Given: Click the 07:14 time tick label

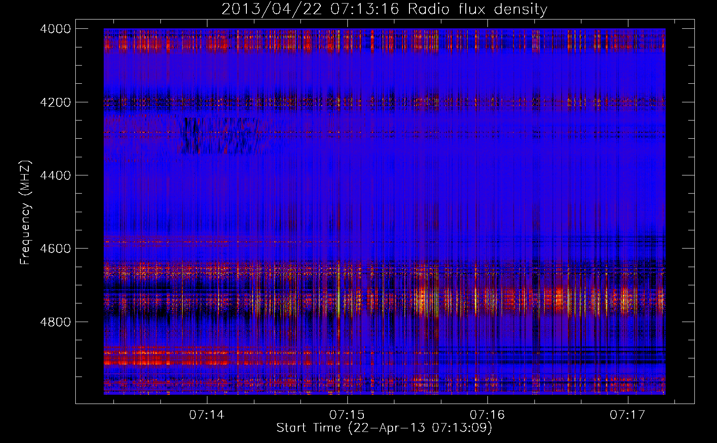Looking at the screenshot, I should click(x=207, y=415).
